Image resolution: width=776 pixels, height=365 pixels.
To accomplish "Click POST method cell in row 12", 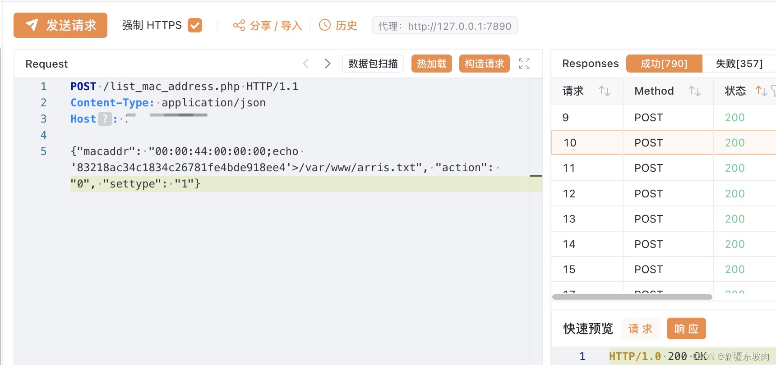I will [x=649, y=194].
